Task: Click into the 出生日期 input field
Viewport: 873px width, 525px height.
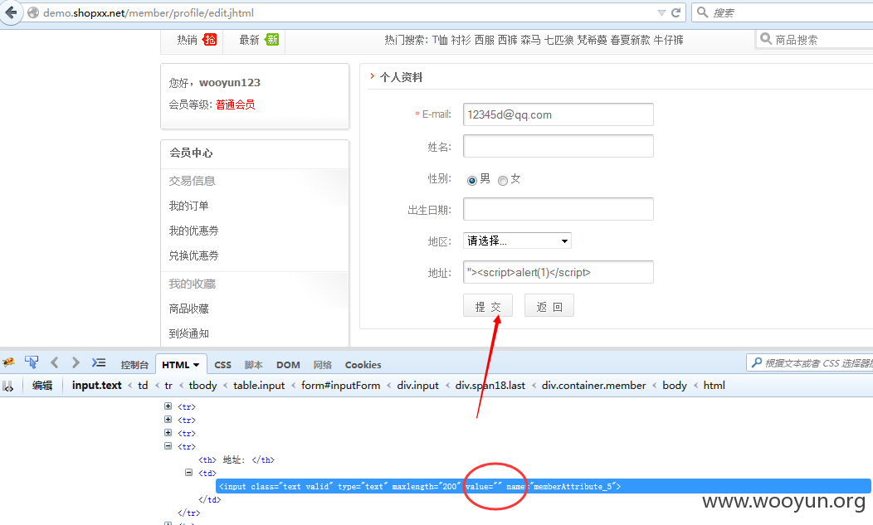Action: click(x=558, y=209)
